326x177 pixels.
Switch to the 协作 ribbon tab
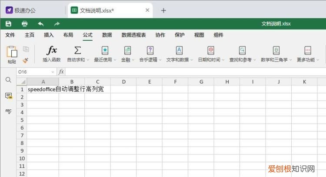pos(160,35)
